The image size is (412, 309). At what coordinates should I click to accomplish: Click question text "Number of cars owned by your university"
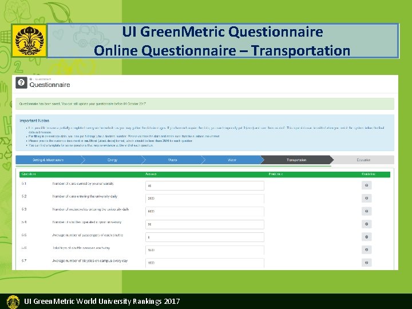pos(83,184)
